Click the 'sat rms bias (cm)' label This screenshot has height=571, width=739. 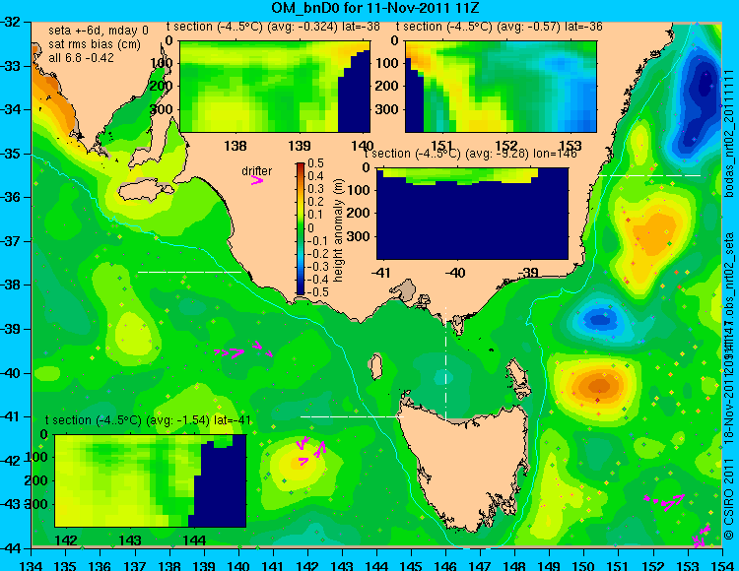tap(95, 44)
